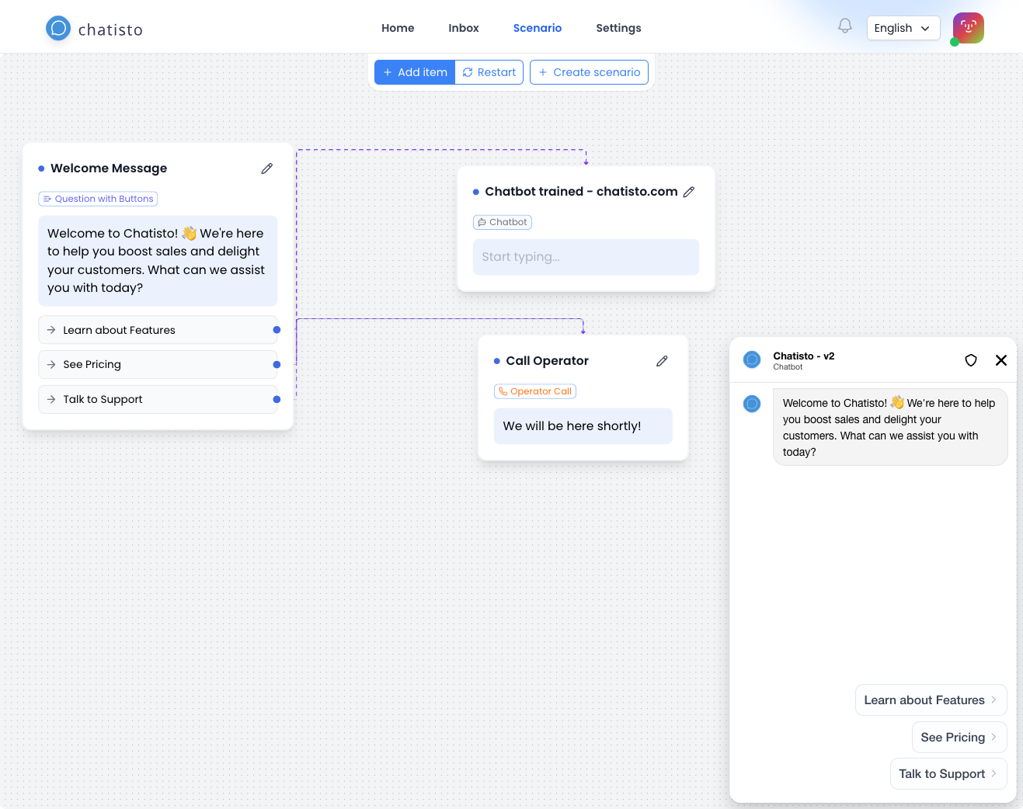The height and width of the screenshot is (809, 1023).
Task: Choose Learn about Features in chat preview
Action: (931, 700)
